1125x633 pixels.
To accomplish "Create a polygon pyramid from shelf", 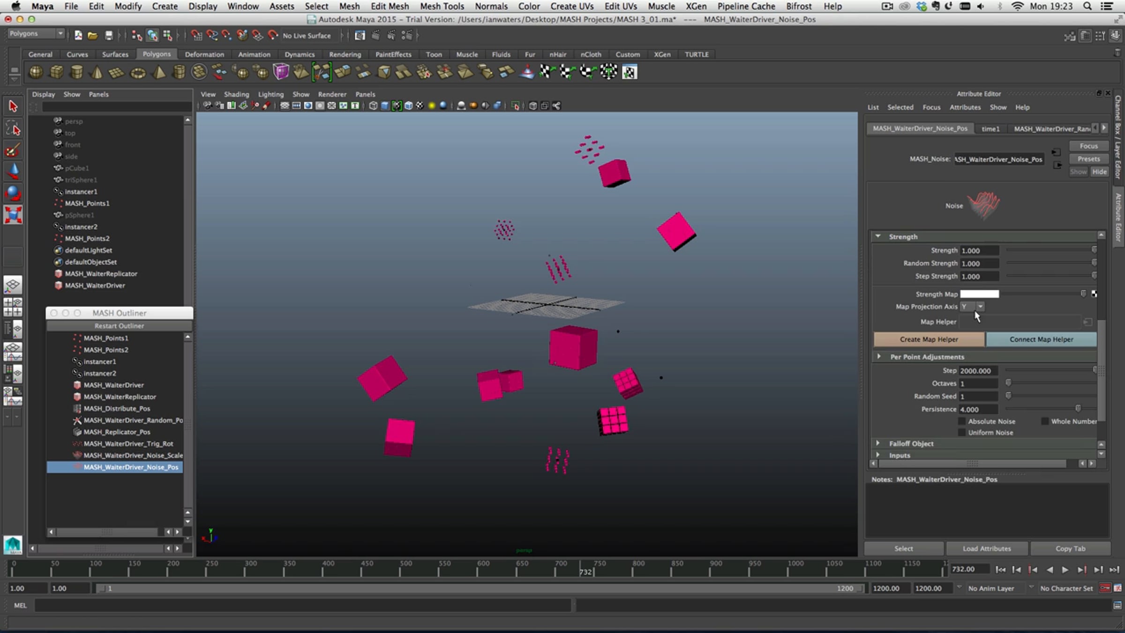I will point(159,72).
